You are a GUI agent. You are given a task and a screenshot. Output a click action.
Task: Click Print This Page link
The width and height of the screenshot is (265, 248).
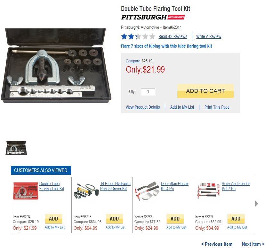click(217, 107)
